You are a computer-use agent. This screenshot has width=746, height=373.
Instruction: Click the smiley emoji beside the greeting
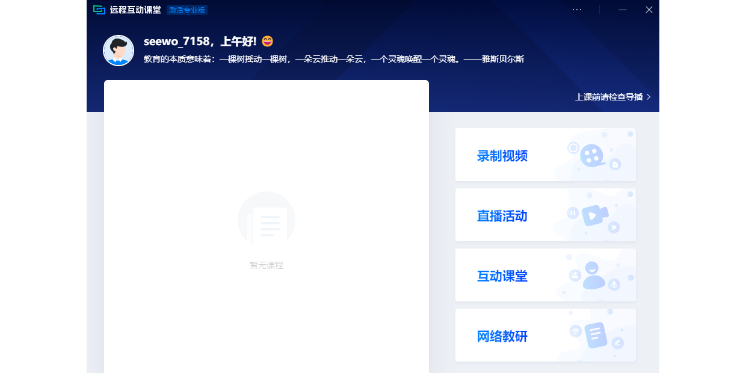point(267,42)
